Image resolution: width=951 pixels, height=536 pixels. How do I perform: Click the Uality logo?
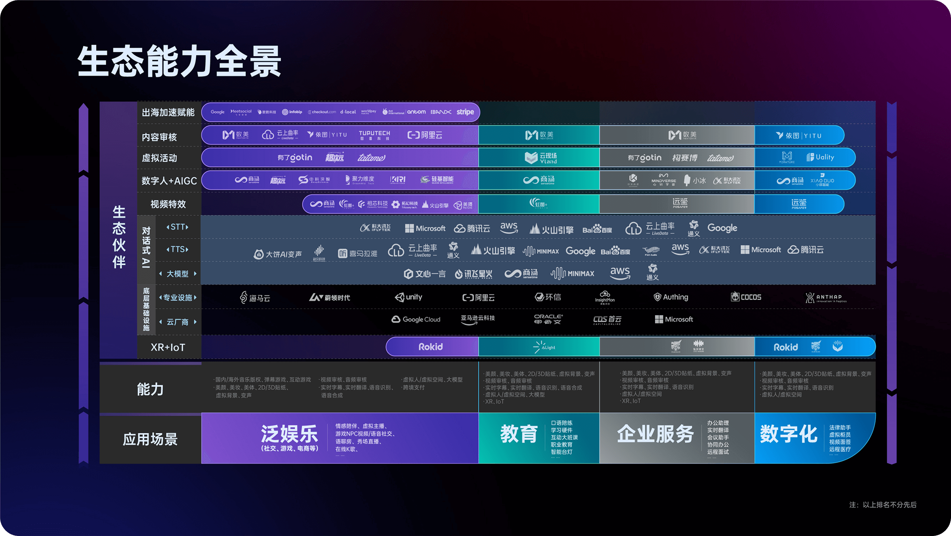pos(820,157)
